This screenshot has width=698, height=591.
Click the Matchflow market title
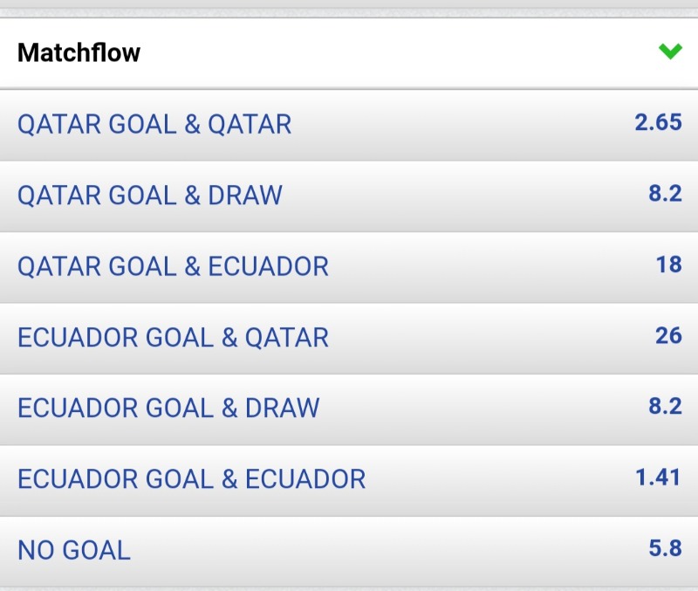click(x=79, y=52)
